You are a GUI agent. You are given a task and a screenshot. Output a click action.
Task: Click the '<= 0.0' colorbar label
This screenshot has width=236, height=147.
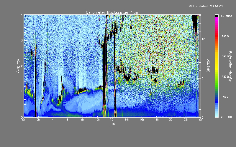[226, 117]
